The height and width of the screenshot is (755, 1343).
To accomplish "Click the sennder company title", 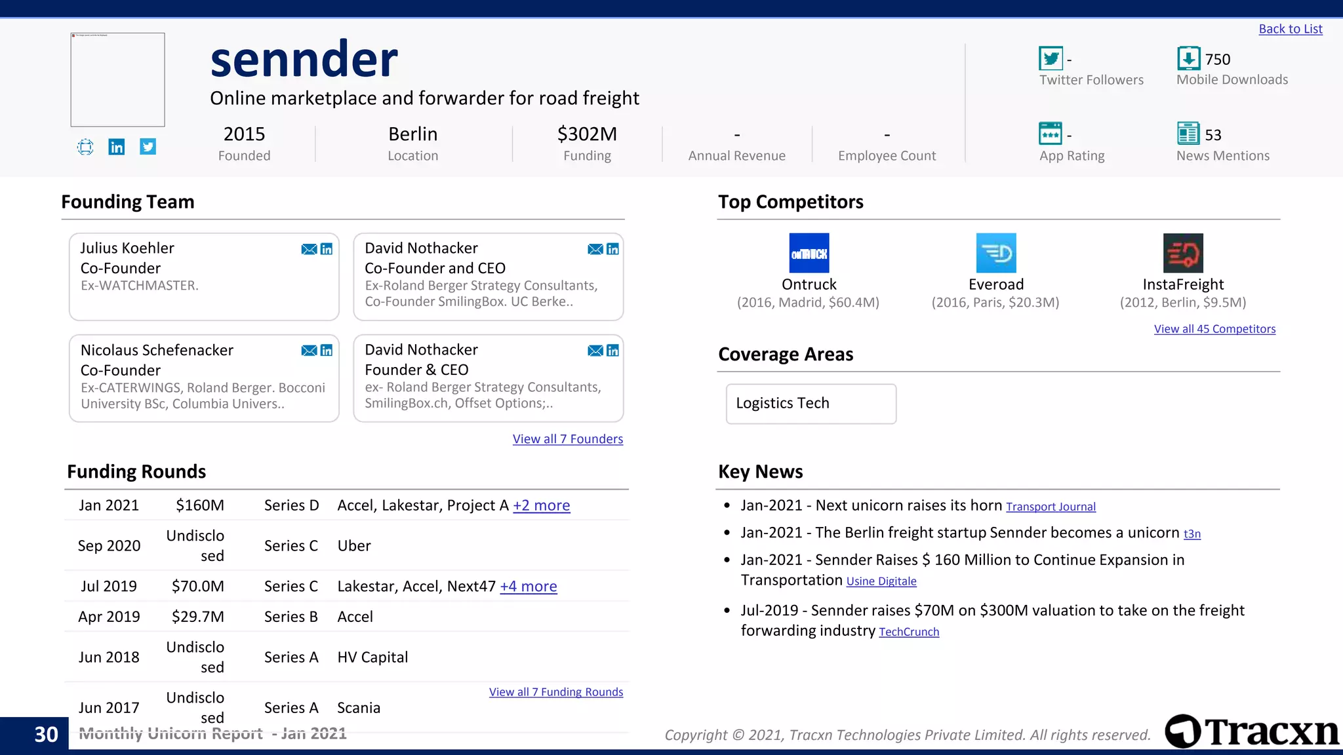I will pyautogui.click(x=304, y=60).
